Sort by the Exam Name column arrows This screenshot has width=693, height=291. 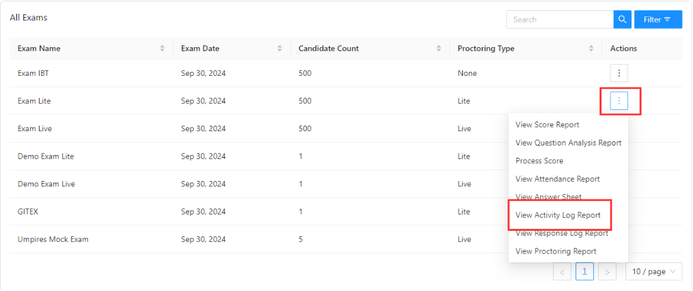coord(162,48)
